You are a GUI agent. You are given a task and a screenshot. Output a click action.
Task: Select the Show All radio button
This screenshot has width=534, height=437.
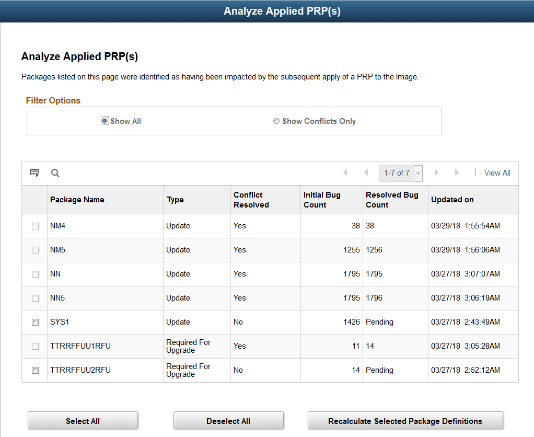tap(104, 120)
